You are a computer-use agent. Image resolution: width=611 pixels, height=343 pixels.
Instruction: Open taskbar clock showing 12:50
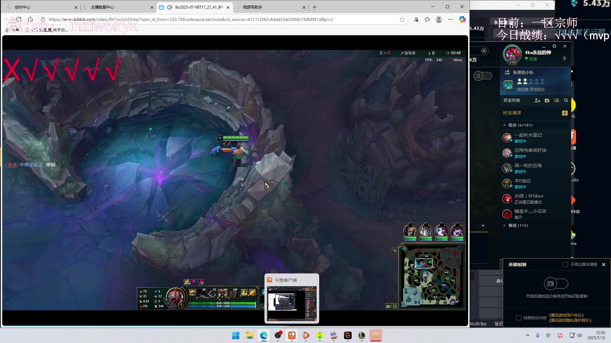coord(596,335)
